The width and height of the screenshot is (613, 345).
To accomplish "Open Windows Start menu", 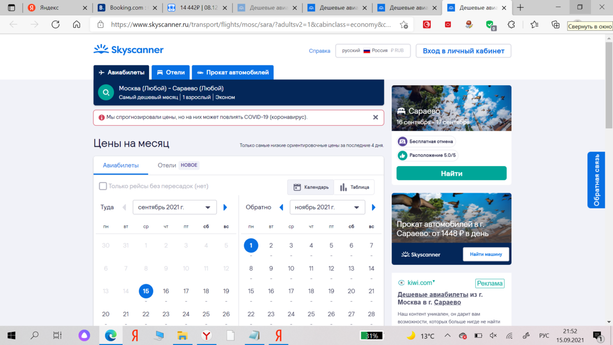I will click(11, 336).
